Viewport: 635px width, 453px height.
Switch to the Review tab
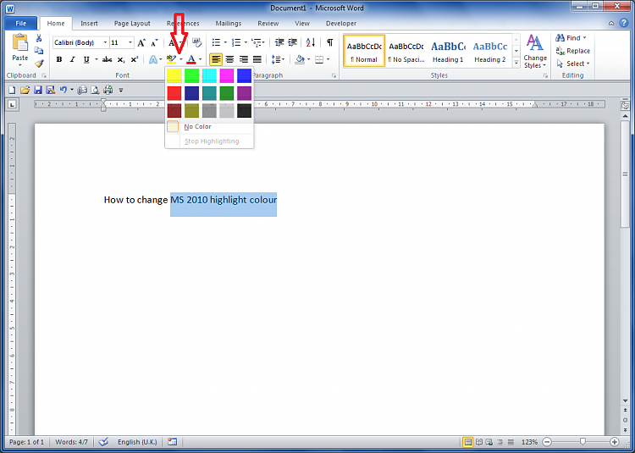pos(268,24)
